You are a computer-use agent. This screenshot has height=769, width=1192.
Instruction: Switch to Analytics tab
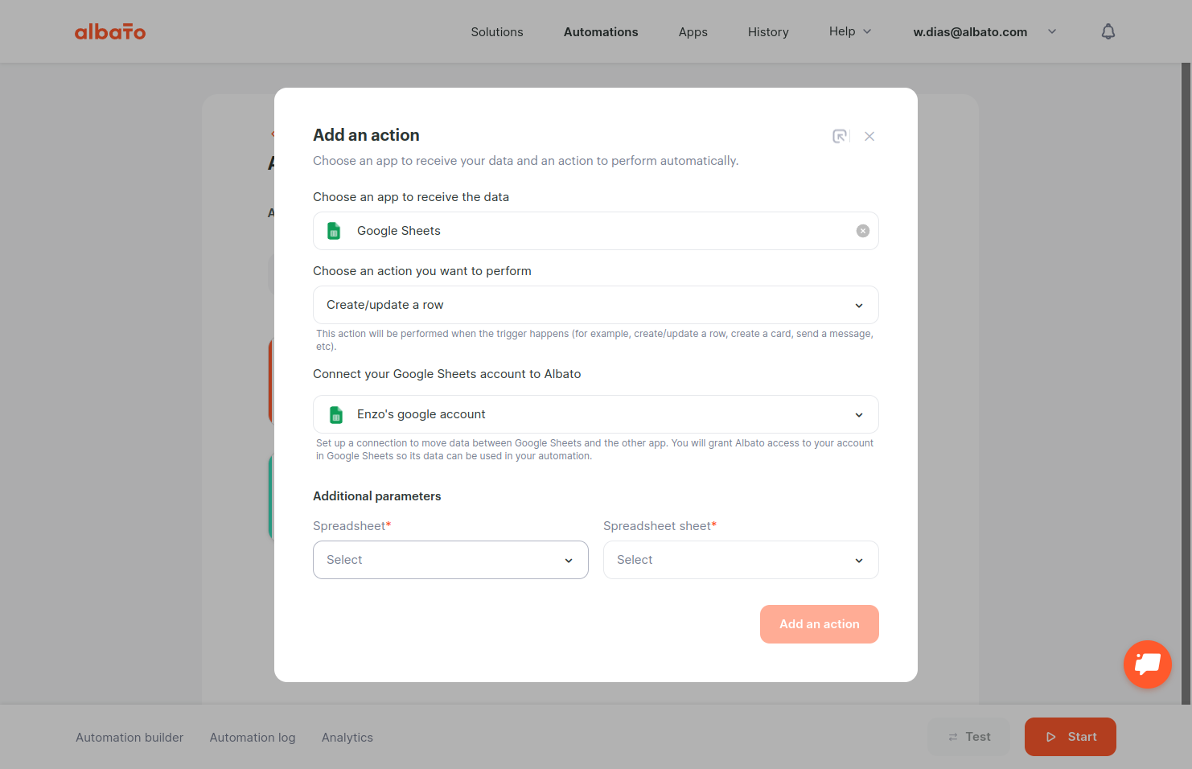[347, 738]
